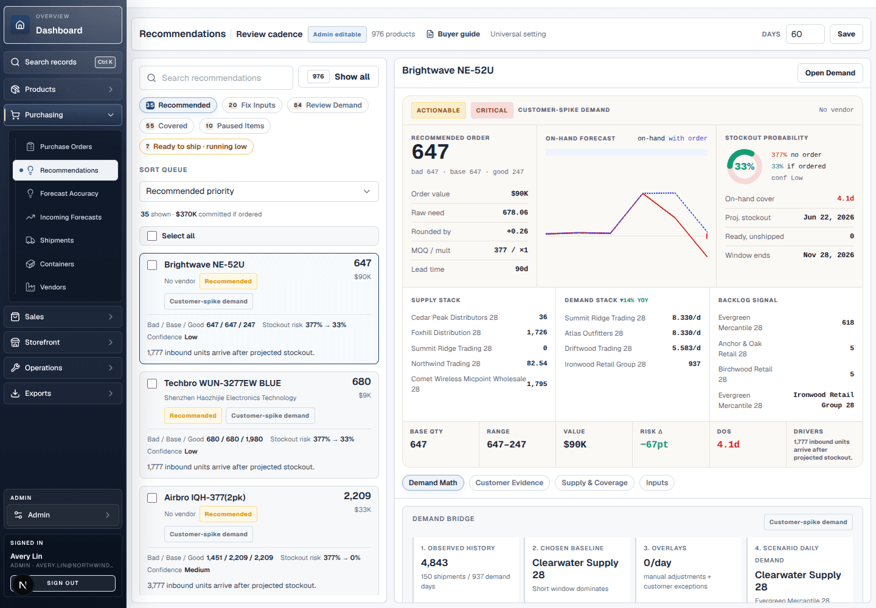This screenshot has width=876, height=608.
Task: Click the Search records field
Action: [63, 62]
